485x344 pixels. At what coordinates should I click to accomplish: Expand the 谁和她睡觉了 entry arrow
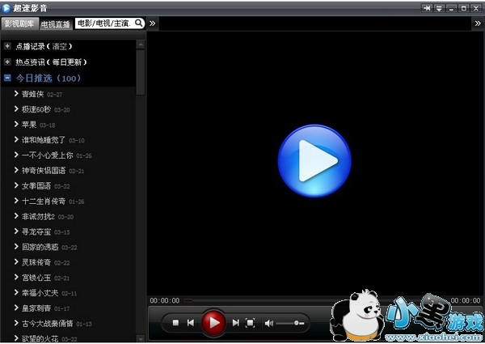[16, 139]
